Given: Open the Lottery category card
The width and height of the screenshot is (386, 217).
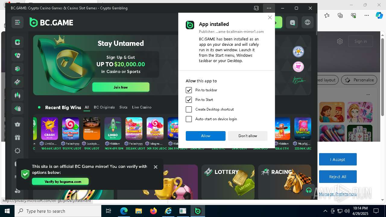Looking at the screenshot, I should pos(228,182).
